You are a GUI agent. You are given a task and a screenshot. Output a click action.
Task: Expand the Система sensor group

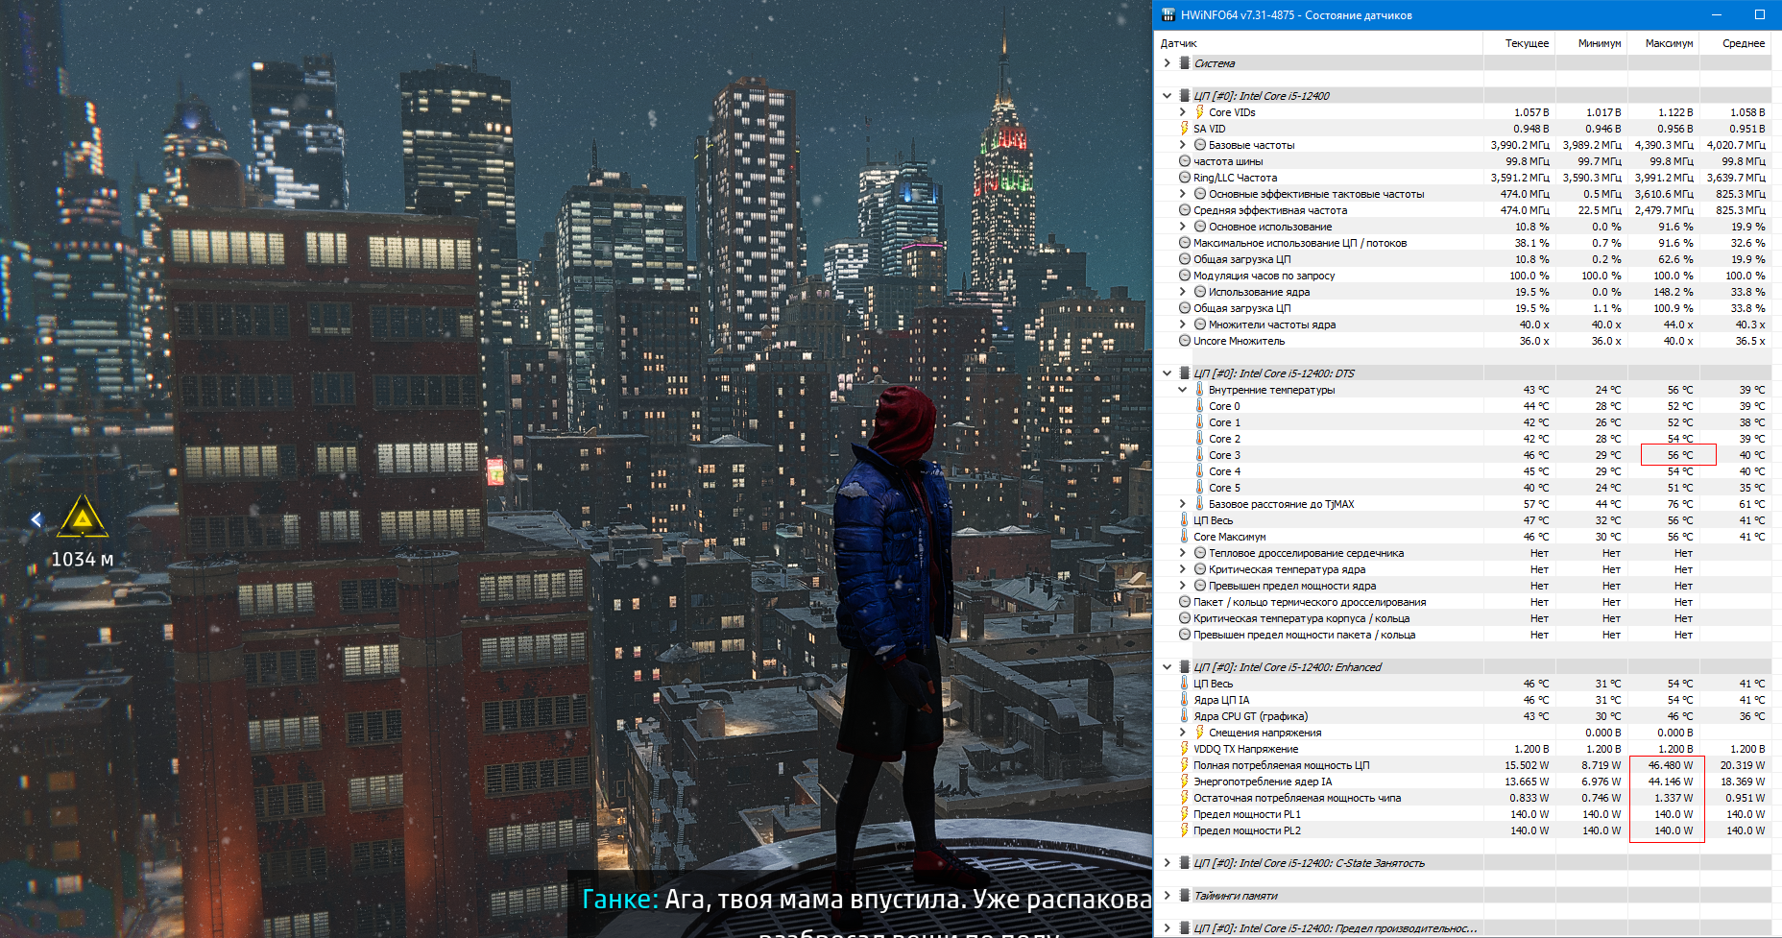(x=1168, y=63)
